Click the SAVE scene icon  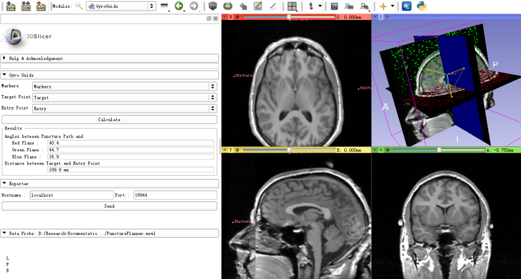pos(41,6)
